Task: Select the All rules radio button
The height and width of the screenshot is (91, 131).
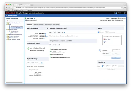Action: pos(102,66)
